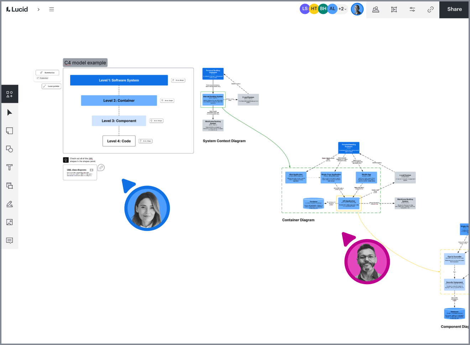Viewport: 470px width, 345px height.
Task: Choose the shape drawing tool
Action: [10, 149]
